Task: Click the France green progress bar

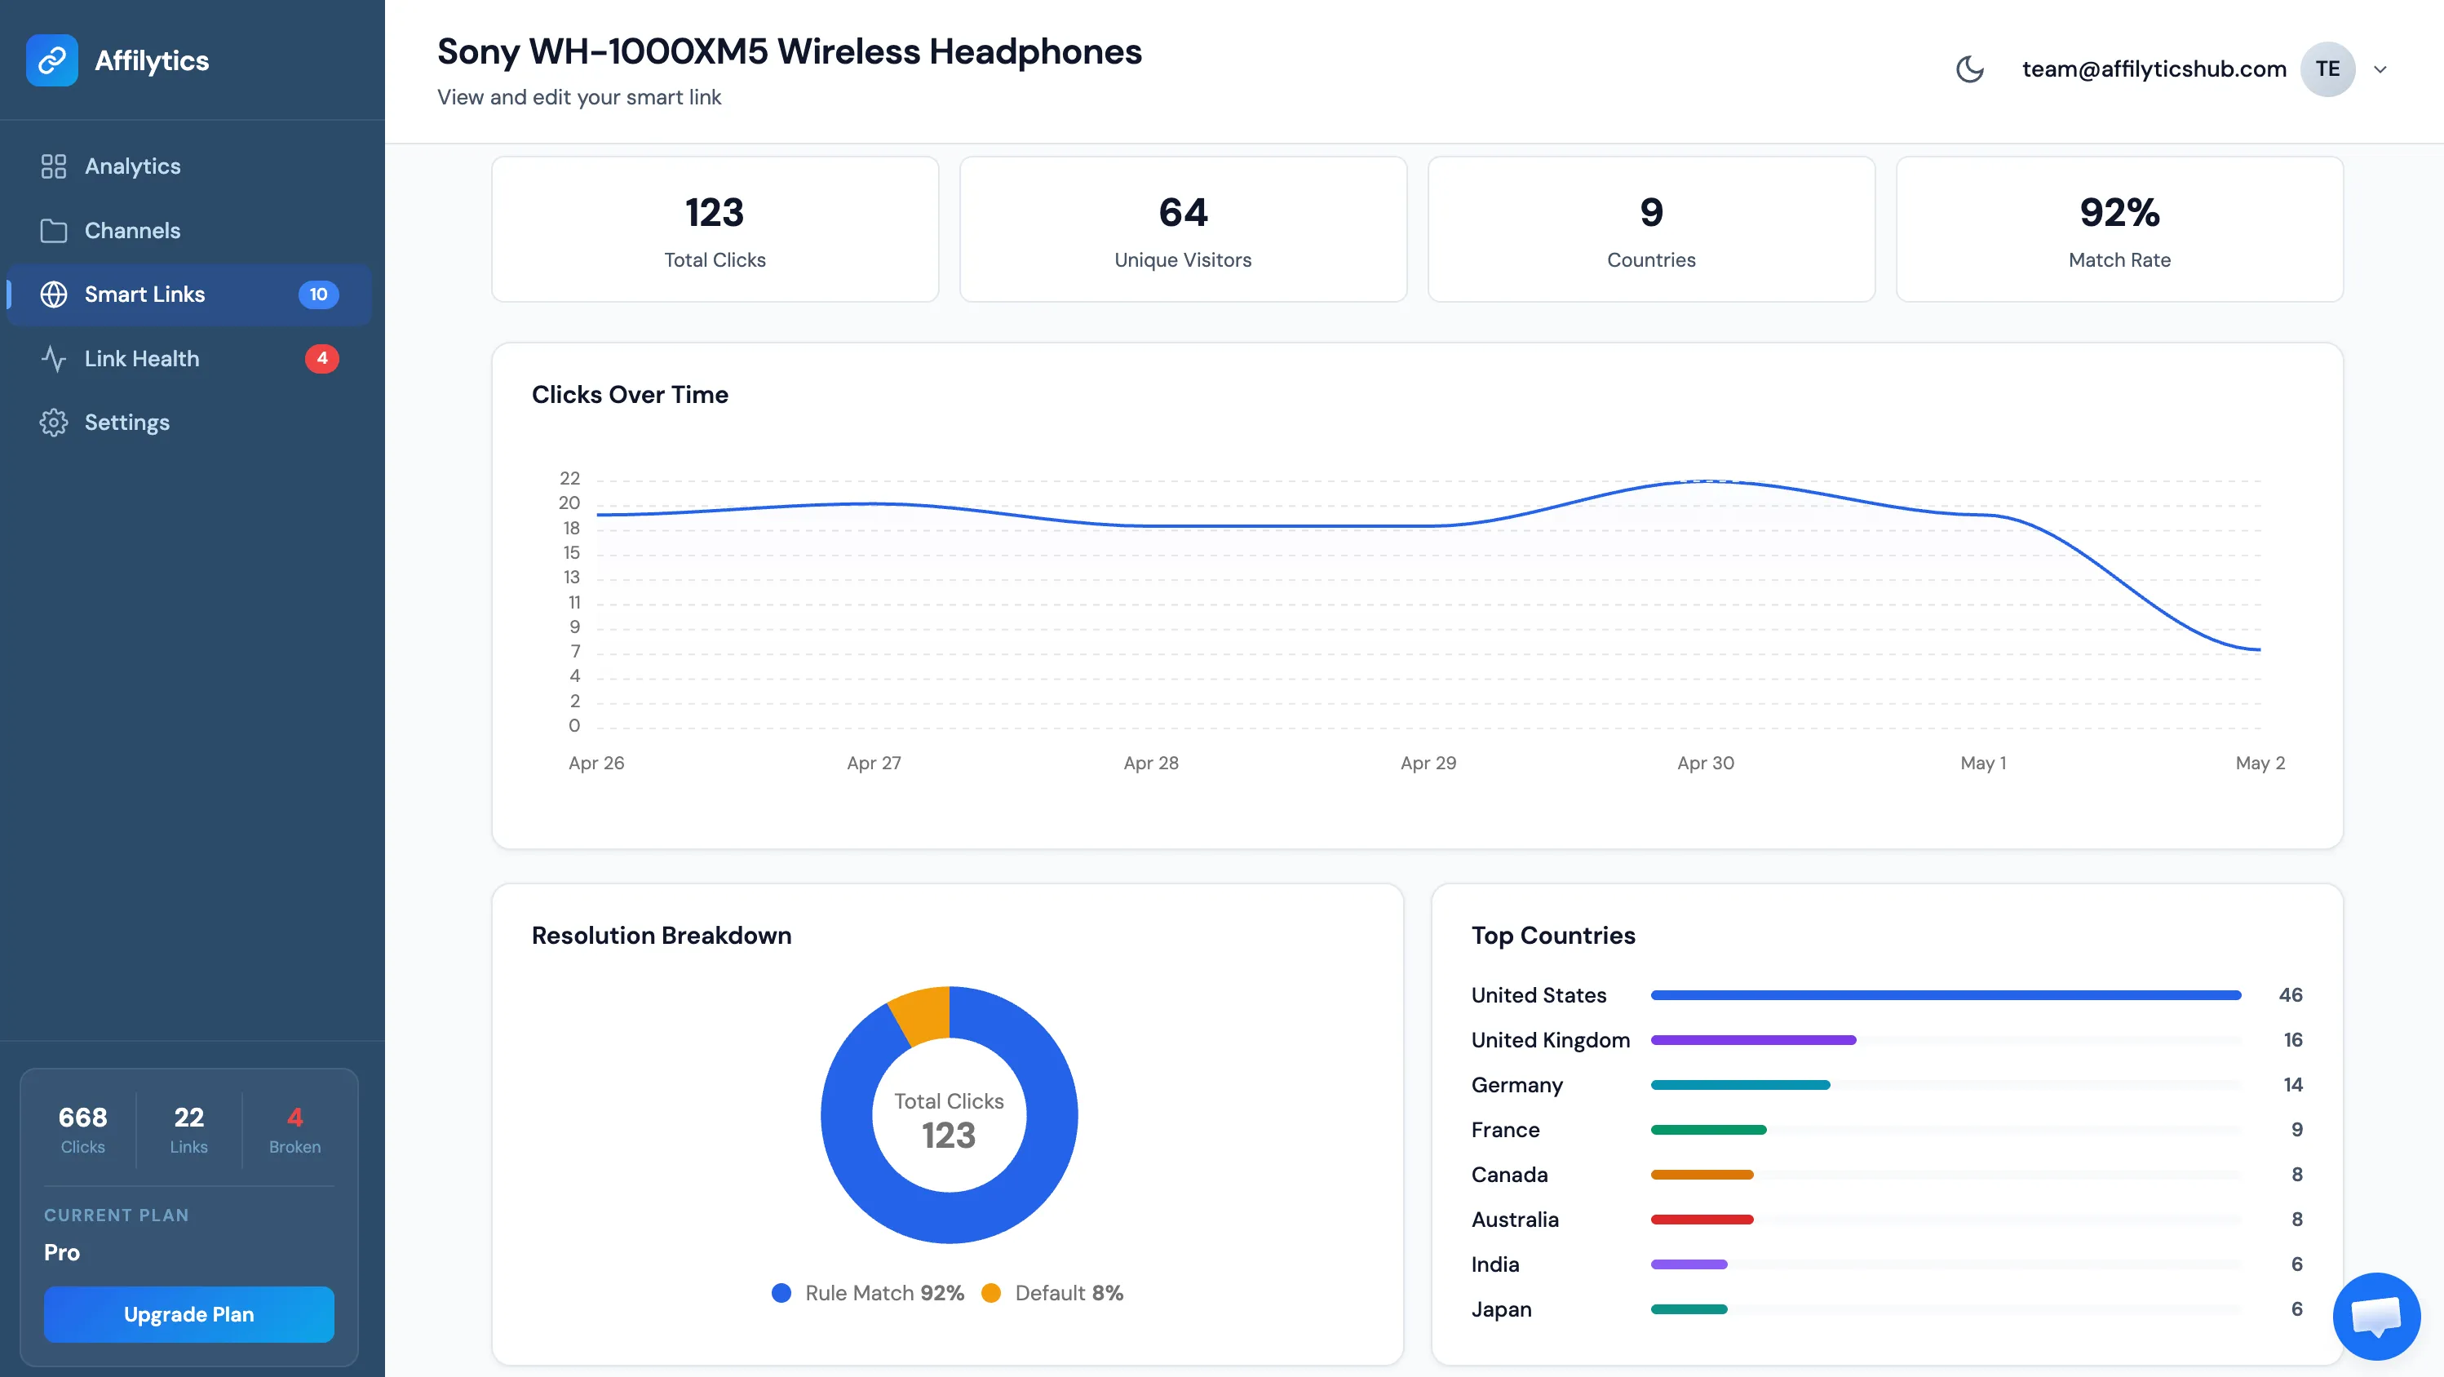Action: 1709,1129
